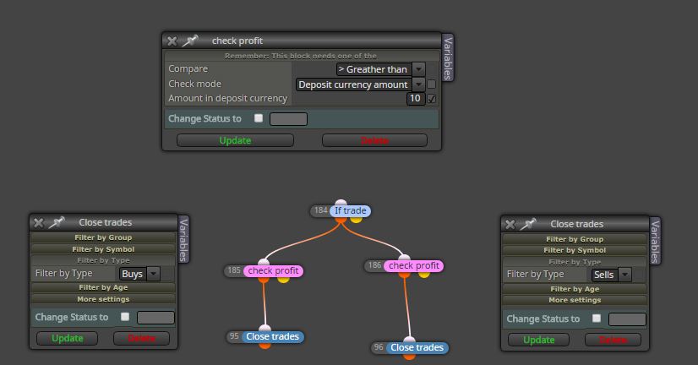Select check profit block 185
The width and height of the screenshot is (698, 365).
[x=273, y=270]
